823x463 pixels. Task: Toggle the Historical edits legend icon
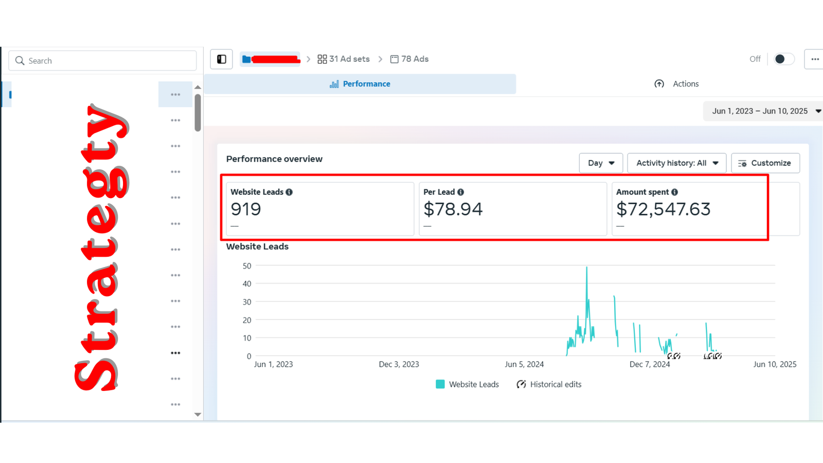(x=521, y=384)
